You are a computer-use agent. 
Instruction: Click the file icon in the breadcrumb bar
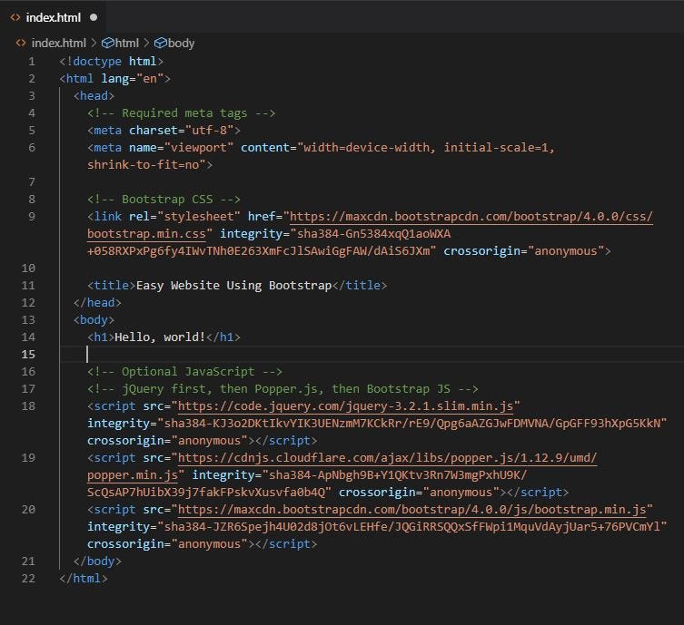(x=21, y=44)
